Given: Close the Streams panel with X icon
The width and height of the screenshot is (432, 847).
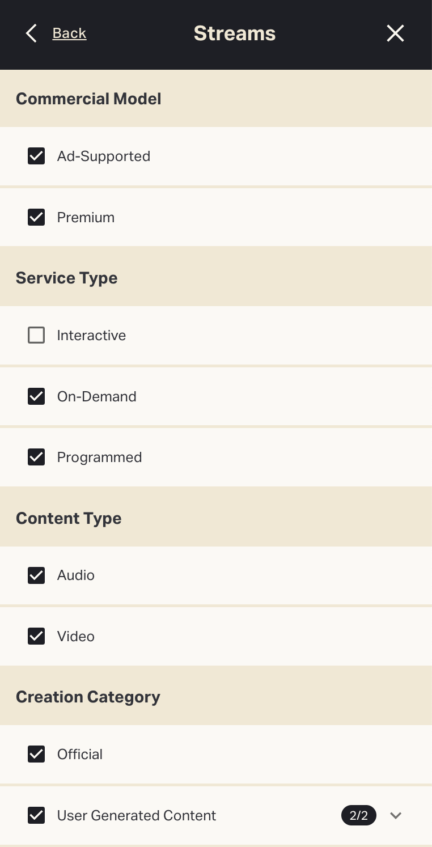Looking at the screenshot, I should pyautogui.click(x=395, y=33).
